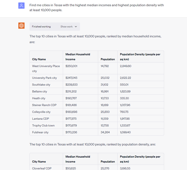The image size is (187, 170).
Task: Select Median Household Income header in first table
Action: [78, 57]
